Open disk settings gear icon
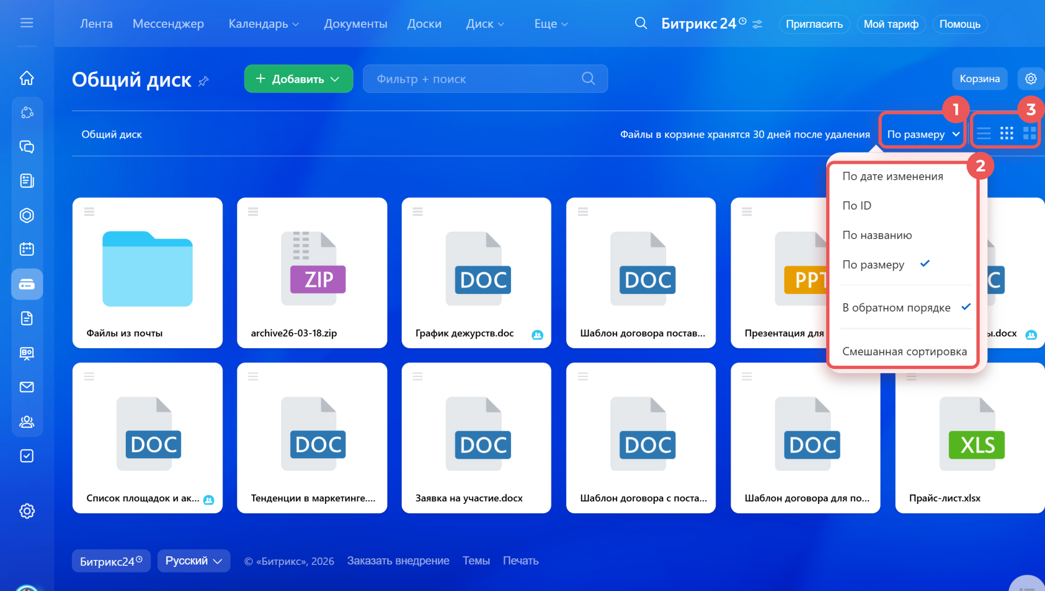This screenshot has width=1045, height=591. [x=1030, y=79]
